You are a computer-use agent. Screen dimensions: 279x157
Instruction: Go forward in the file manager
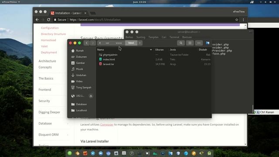click(93, 43)
